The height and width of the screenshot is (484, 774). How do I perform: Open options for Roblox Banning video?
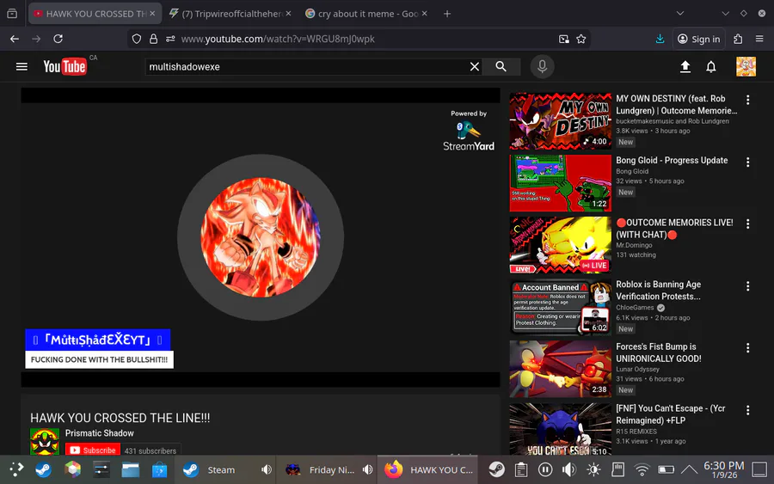pyautogui.click(x=748, y=286)
